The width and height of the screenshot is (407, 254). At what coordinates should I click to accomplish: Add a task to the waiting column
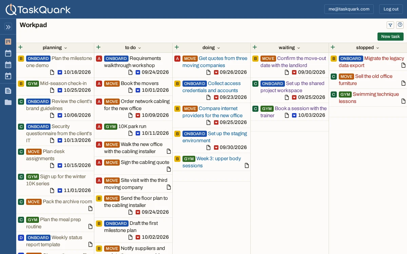coord(255,47)
